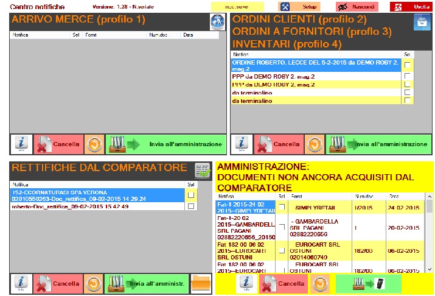Click Fornit. column header in Arrivo Merce table
435x296 pixels.
(114, 35)
